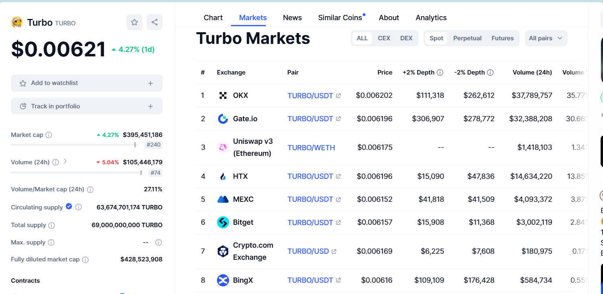Open Crypto.com TURBO/USD pair link
The image size is (603, 294).
[308, 251]
